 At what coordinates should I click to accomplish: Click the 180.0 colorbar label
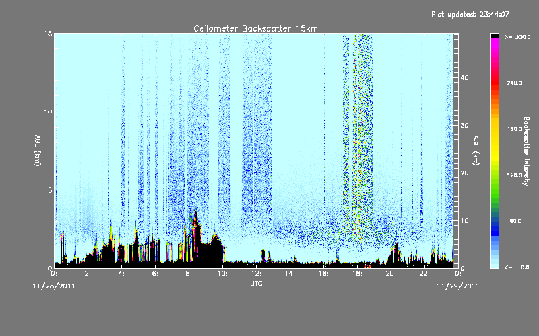[515, 129]
